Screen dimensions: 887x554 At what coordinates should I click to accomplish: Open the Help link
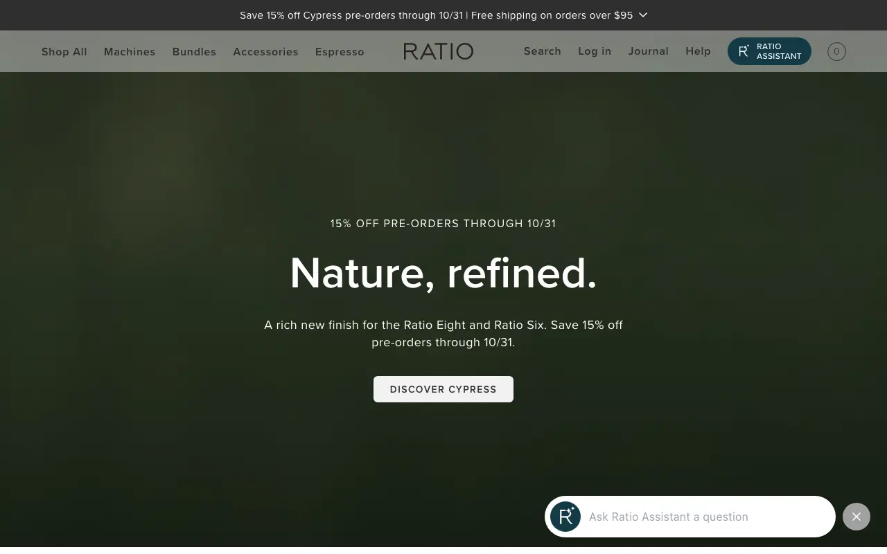698,51
